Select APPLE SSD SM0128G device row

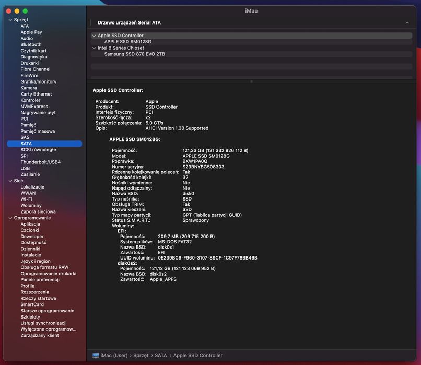click(x=251, y=42)
